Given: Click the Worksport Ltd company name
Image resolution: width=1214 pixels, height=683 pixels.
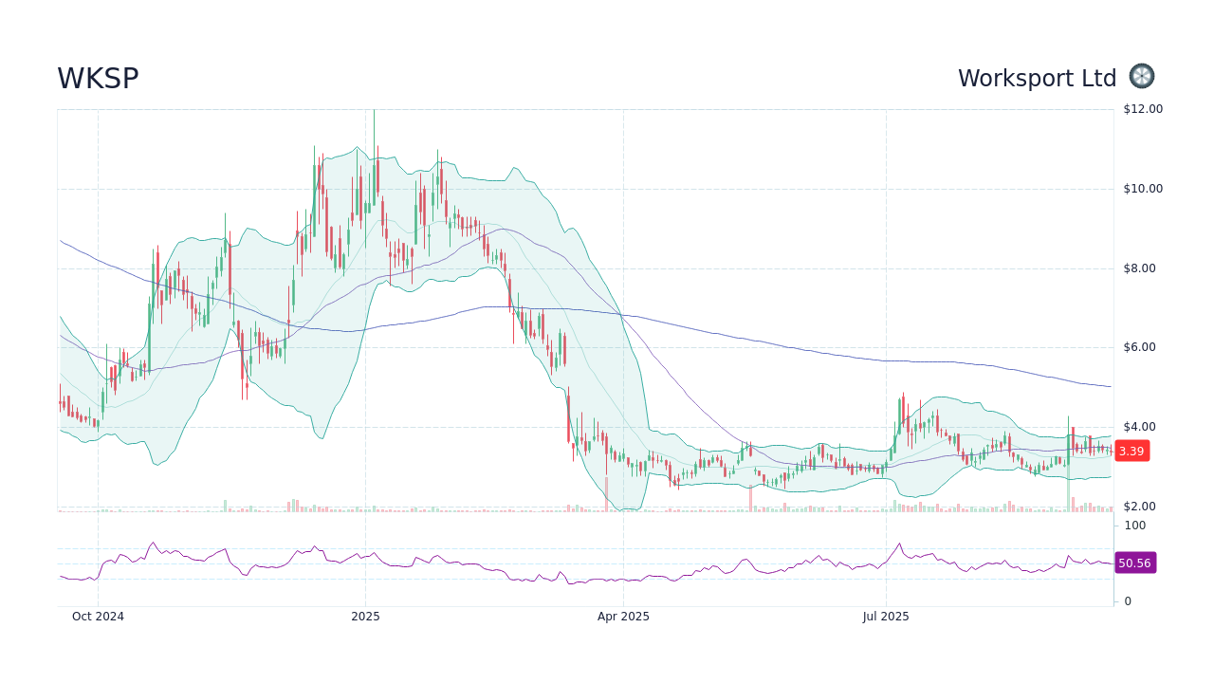Looking at the screenshot, I should 1038,78.
